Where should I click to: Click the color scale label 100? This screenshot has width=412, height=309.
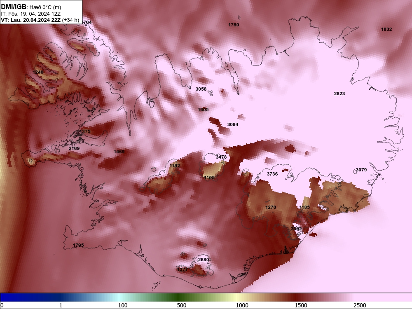pyautogui.click(x=123, y=305)
